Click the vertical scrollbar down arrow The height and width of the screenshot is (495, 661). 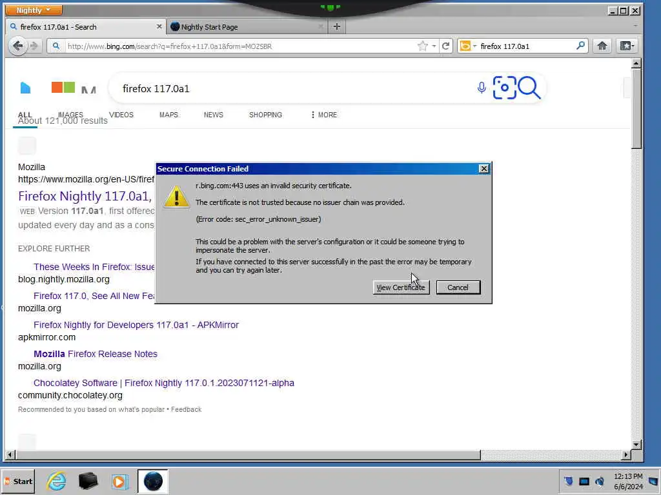click(636, 445)
